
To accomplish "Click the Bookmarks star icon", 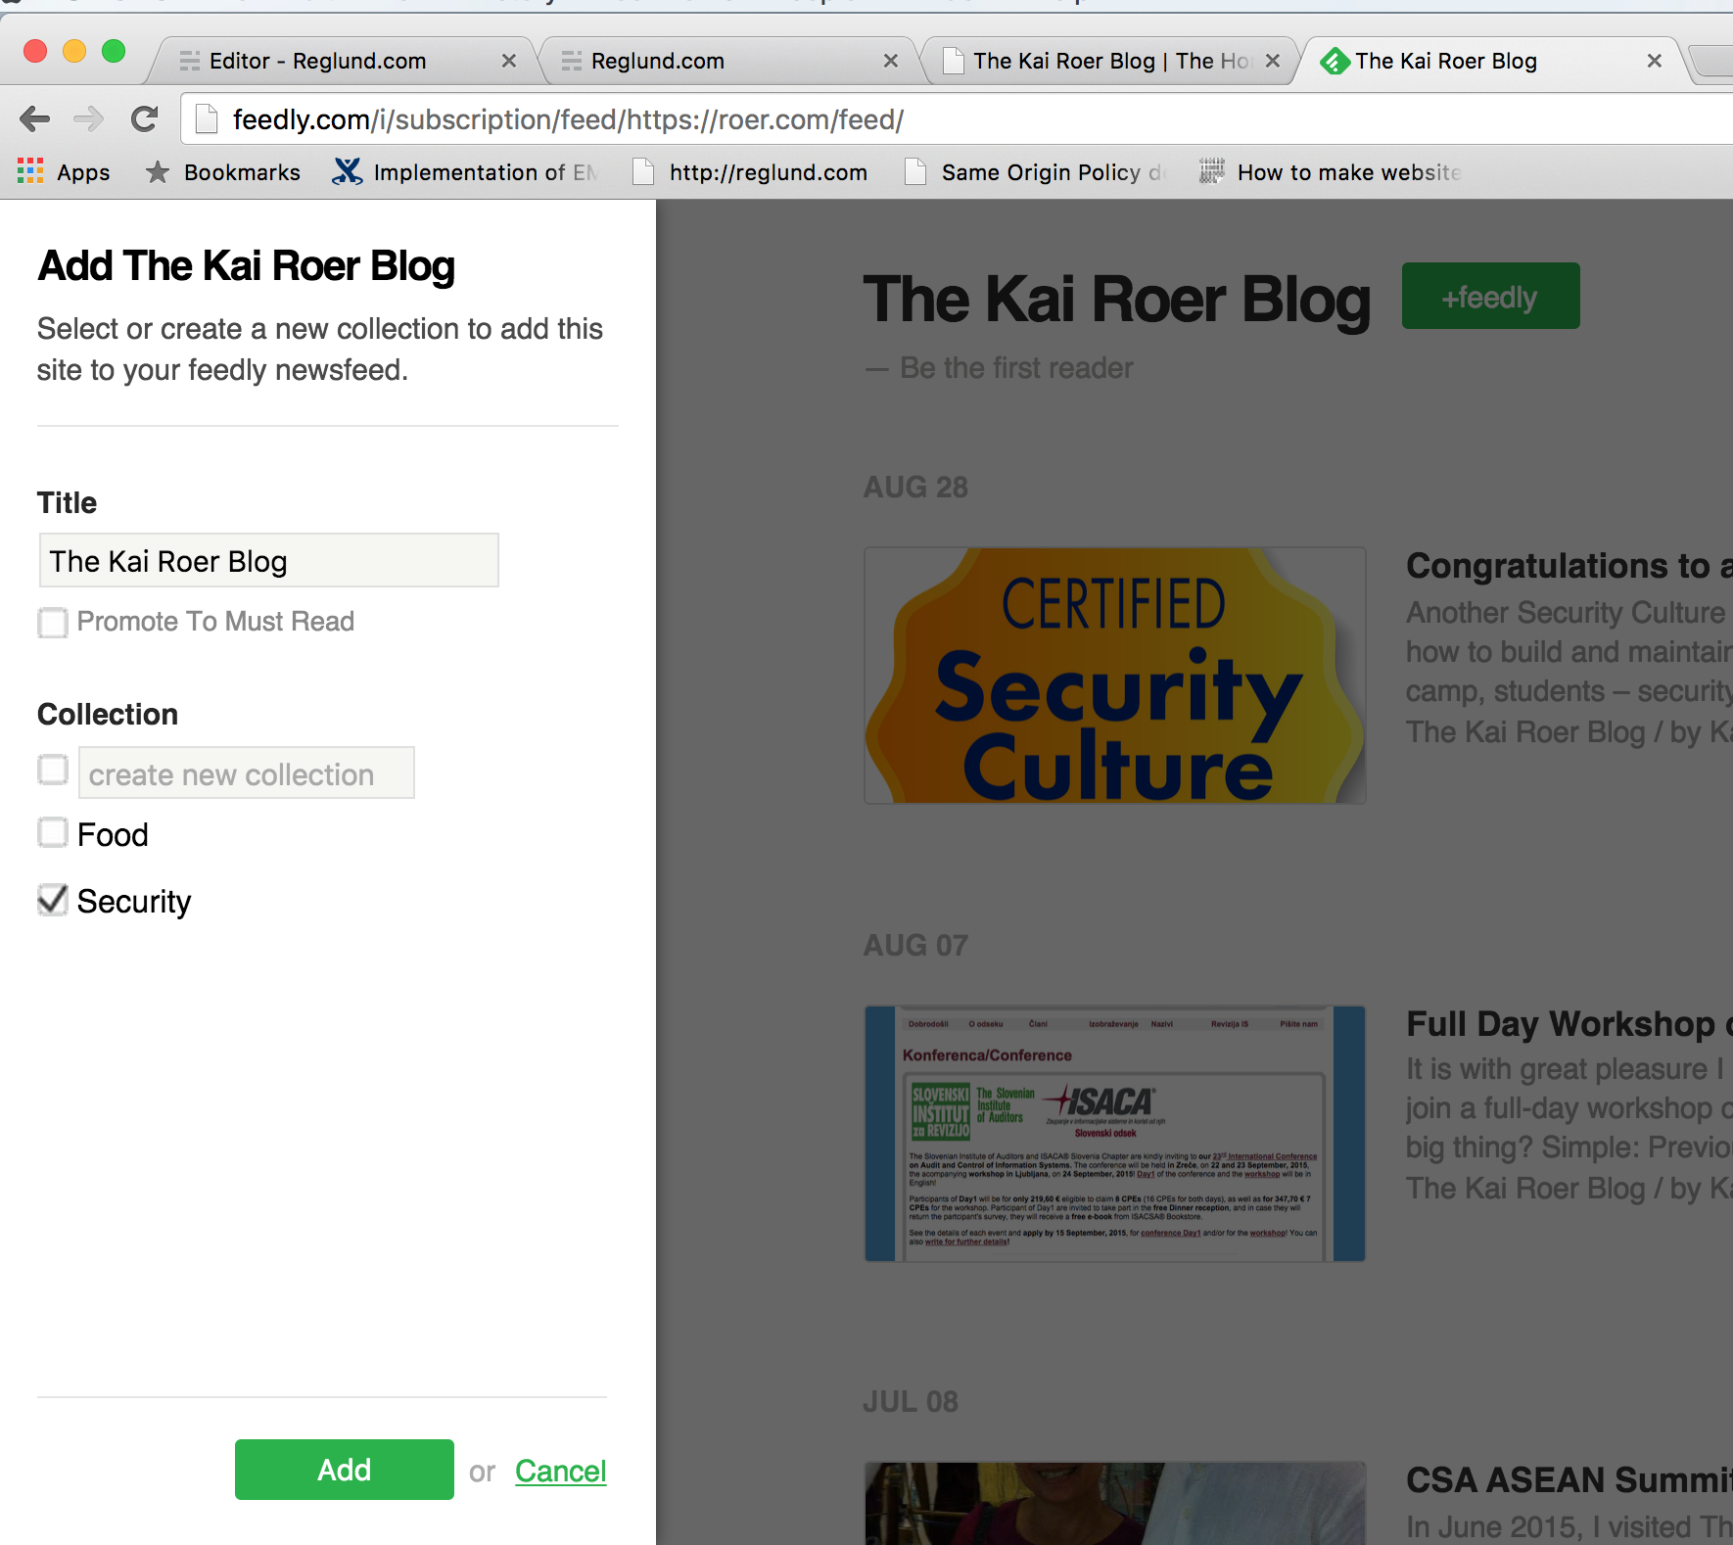I will tap(157, 172).
